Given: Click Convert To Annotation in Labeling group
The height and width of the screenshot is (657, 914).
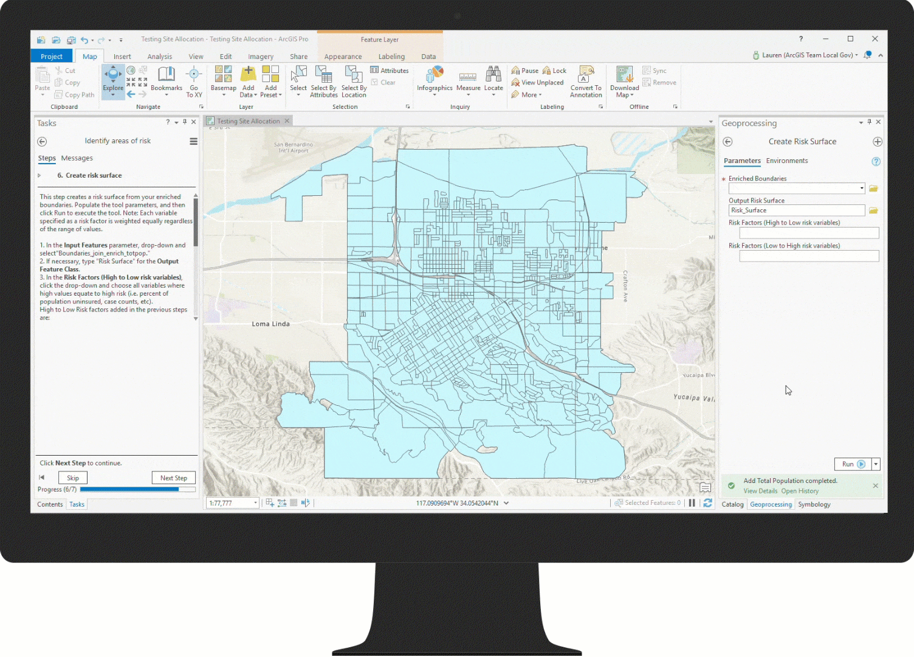Looking at the screenshot, I should [585, 82].
